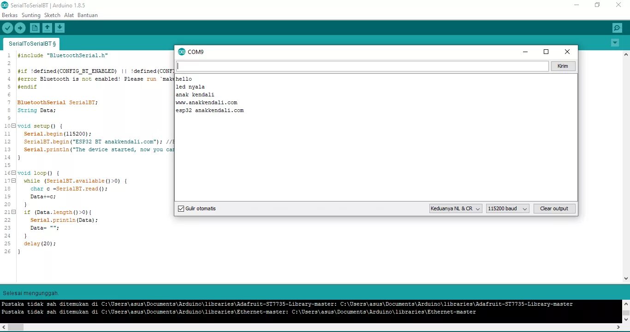The height and width of the screenshot is (332, 630).
Task: Click the serial monitor message input field
Action: point(362,66)
